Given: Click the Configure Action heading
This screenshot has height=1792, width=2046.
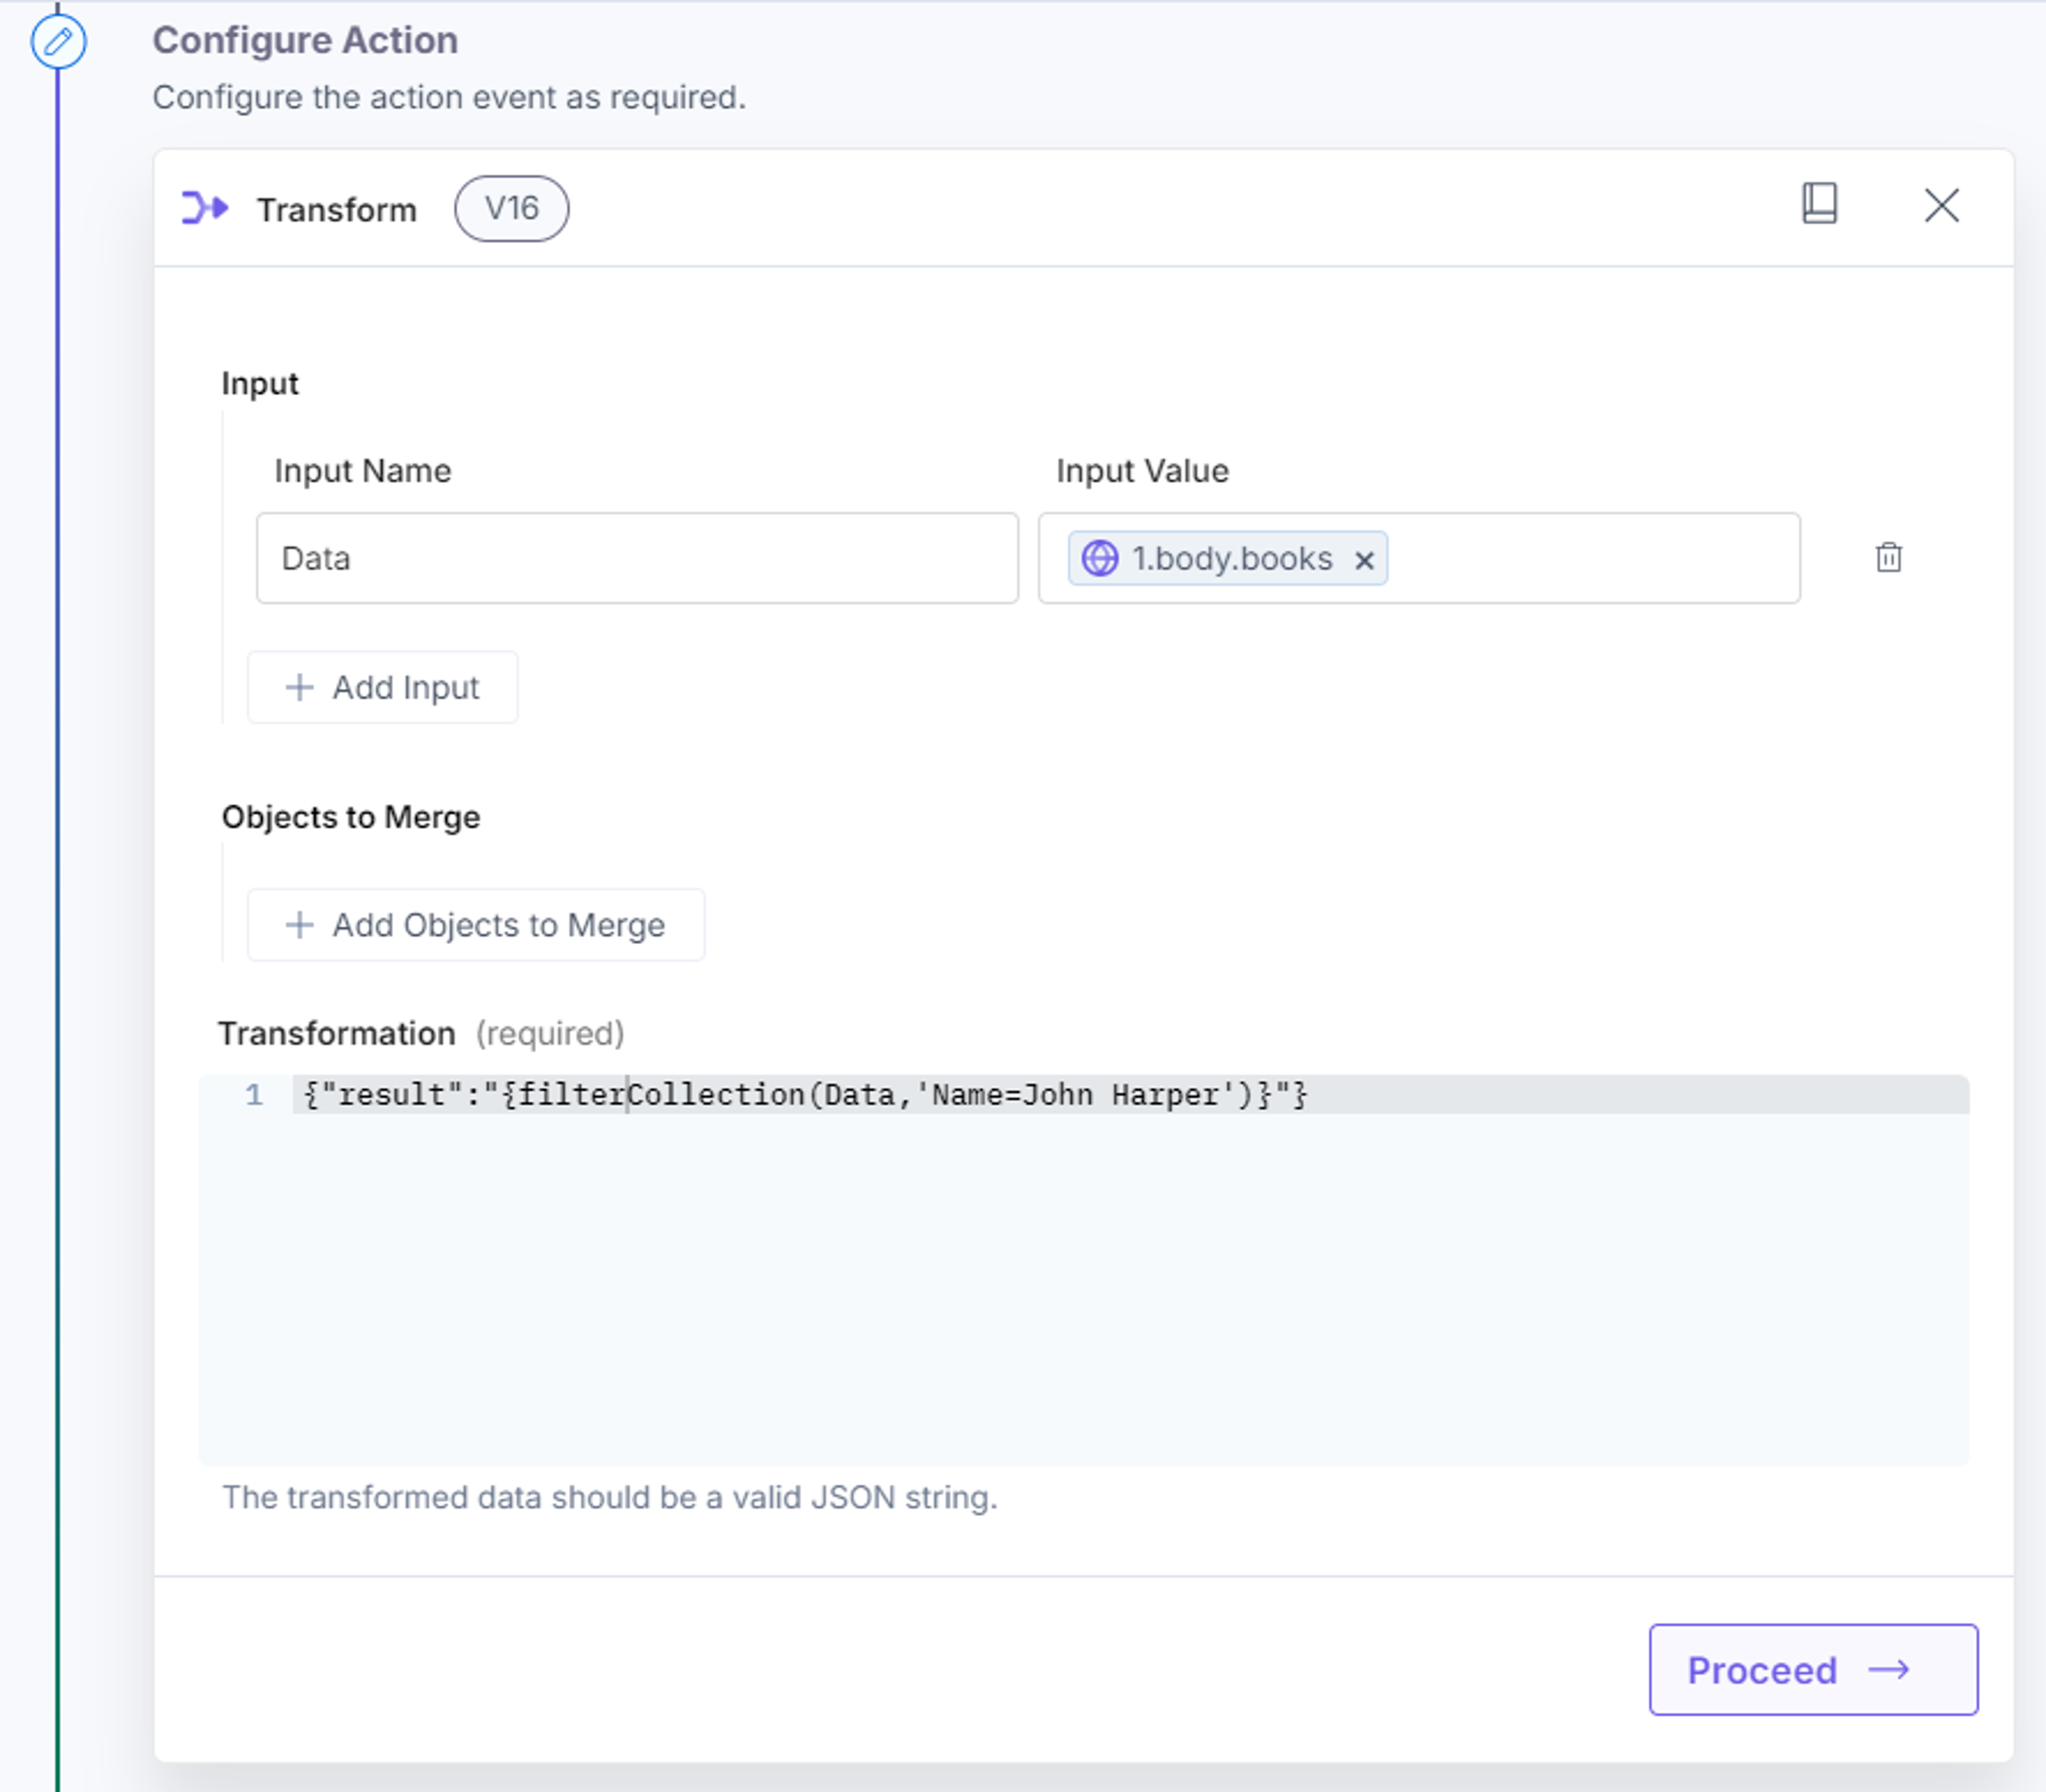Looking at the screenshot, I should pos(305,40).
